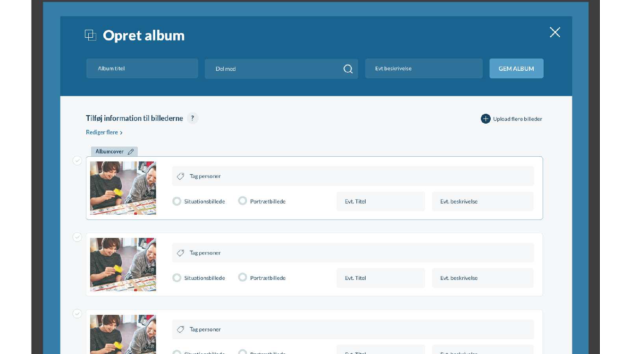629x354 pixels.
Task: Open the third image thumbnail
Action: (x=123, y=334)
